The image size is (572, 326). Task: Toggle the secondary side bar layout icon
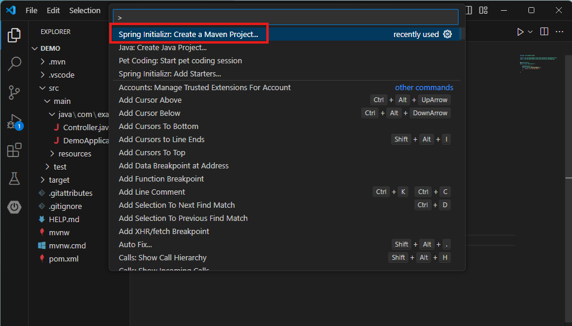(x=469, y=10)
